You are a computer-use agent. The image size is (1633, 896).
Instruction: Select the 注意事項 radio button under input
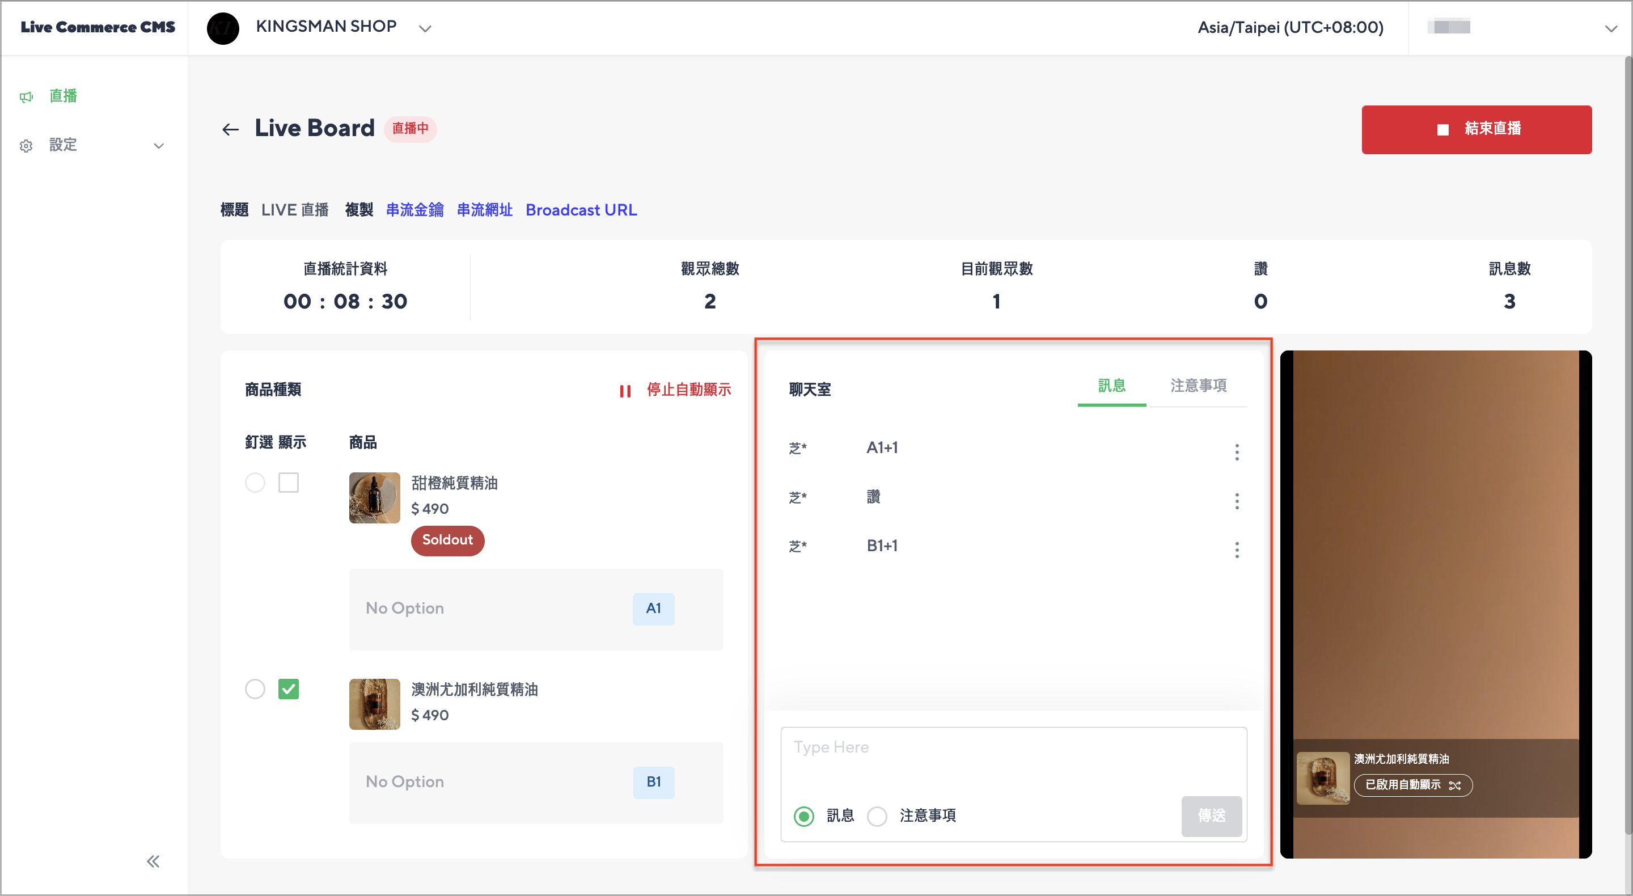tap(877, 815)
